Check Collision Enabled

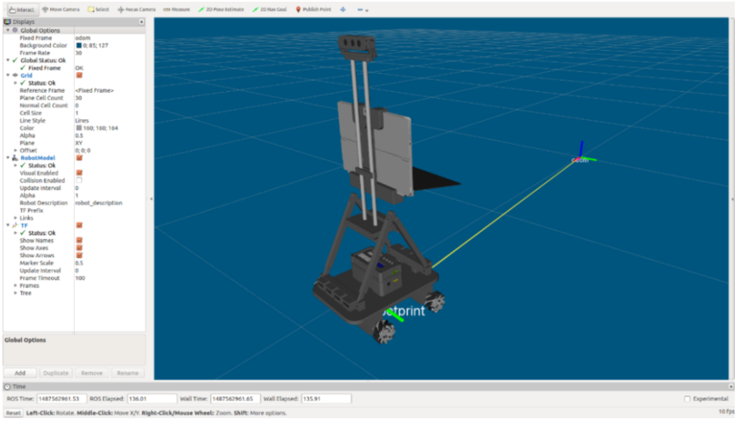coord(79,181)
